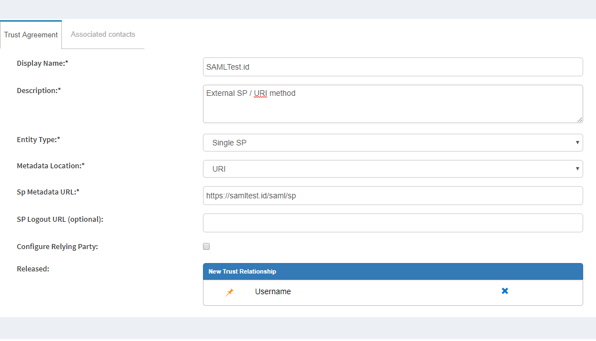Click the New Trust Relationship header bar

(x=393, y=271)
